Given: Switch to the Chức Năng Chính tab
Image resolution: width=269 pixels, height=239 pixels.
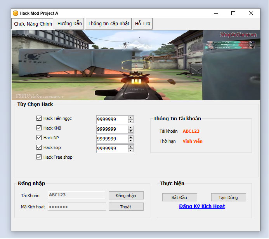Looking at the screenshot, I should click(x=33, y=24).
